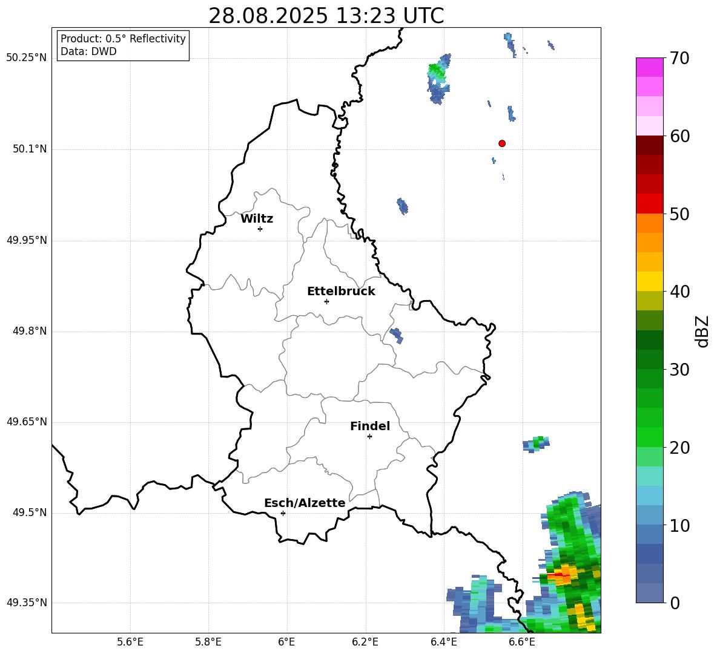The height and width of the screenshot is (654, 717).
Task: Click the "50.25°N" latitude label
Action: click(x=27, y=58)
